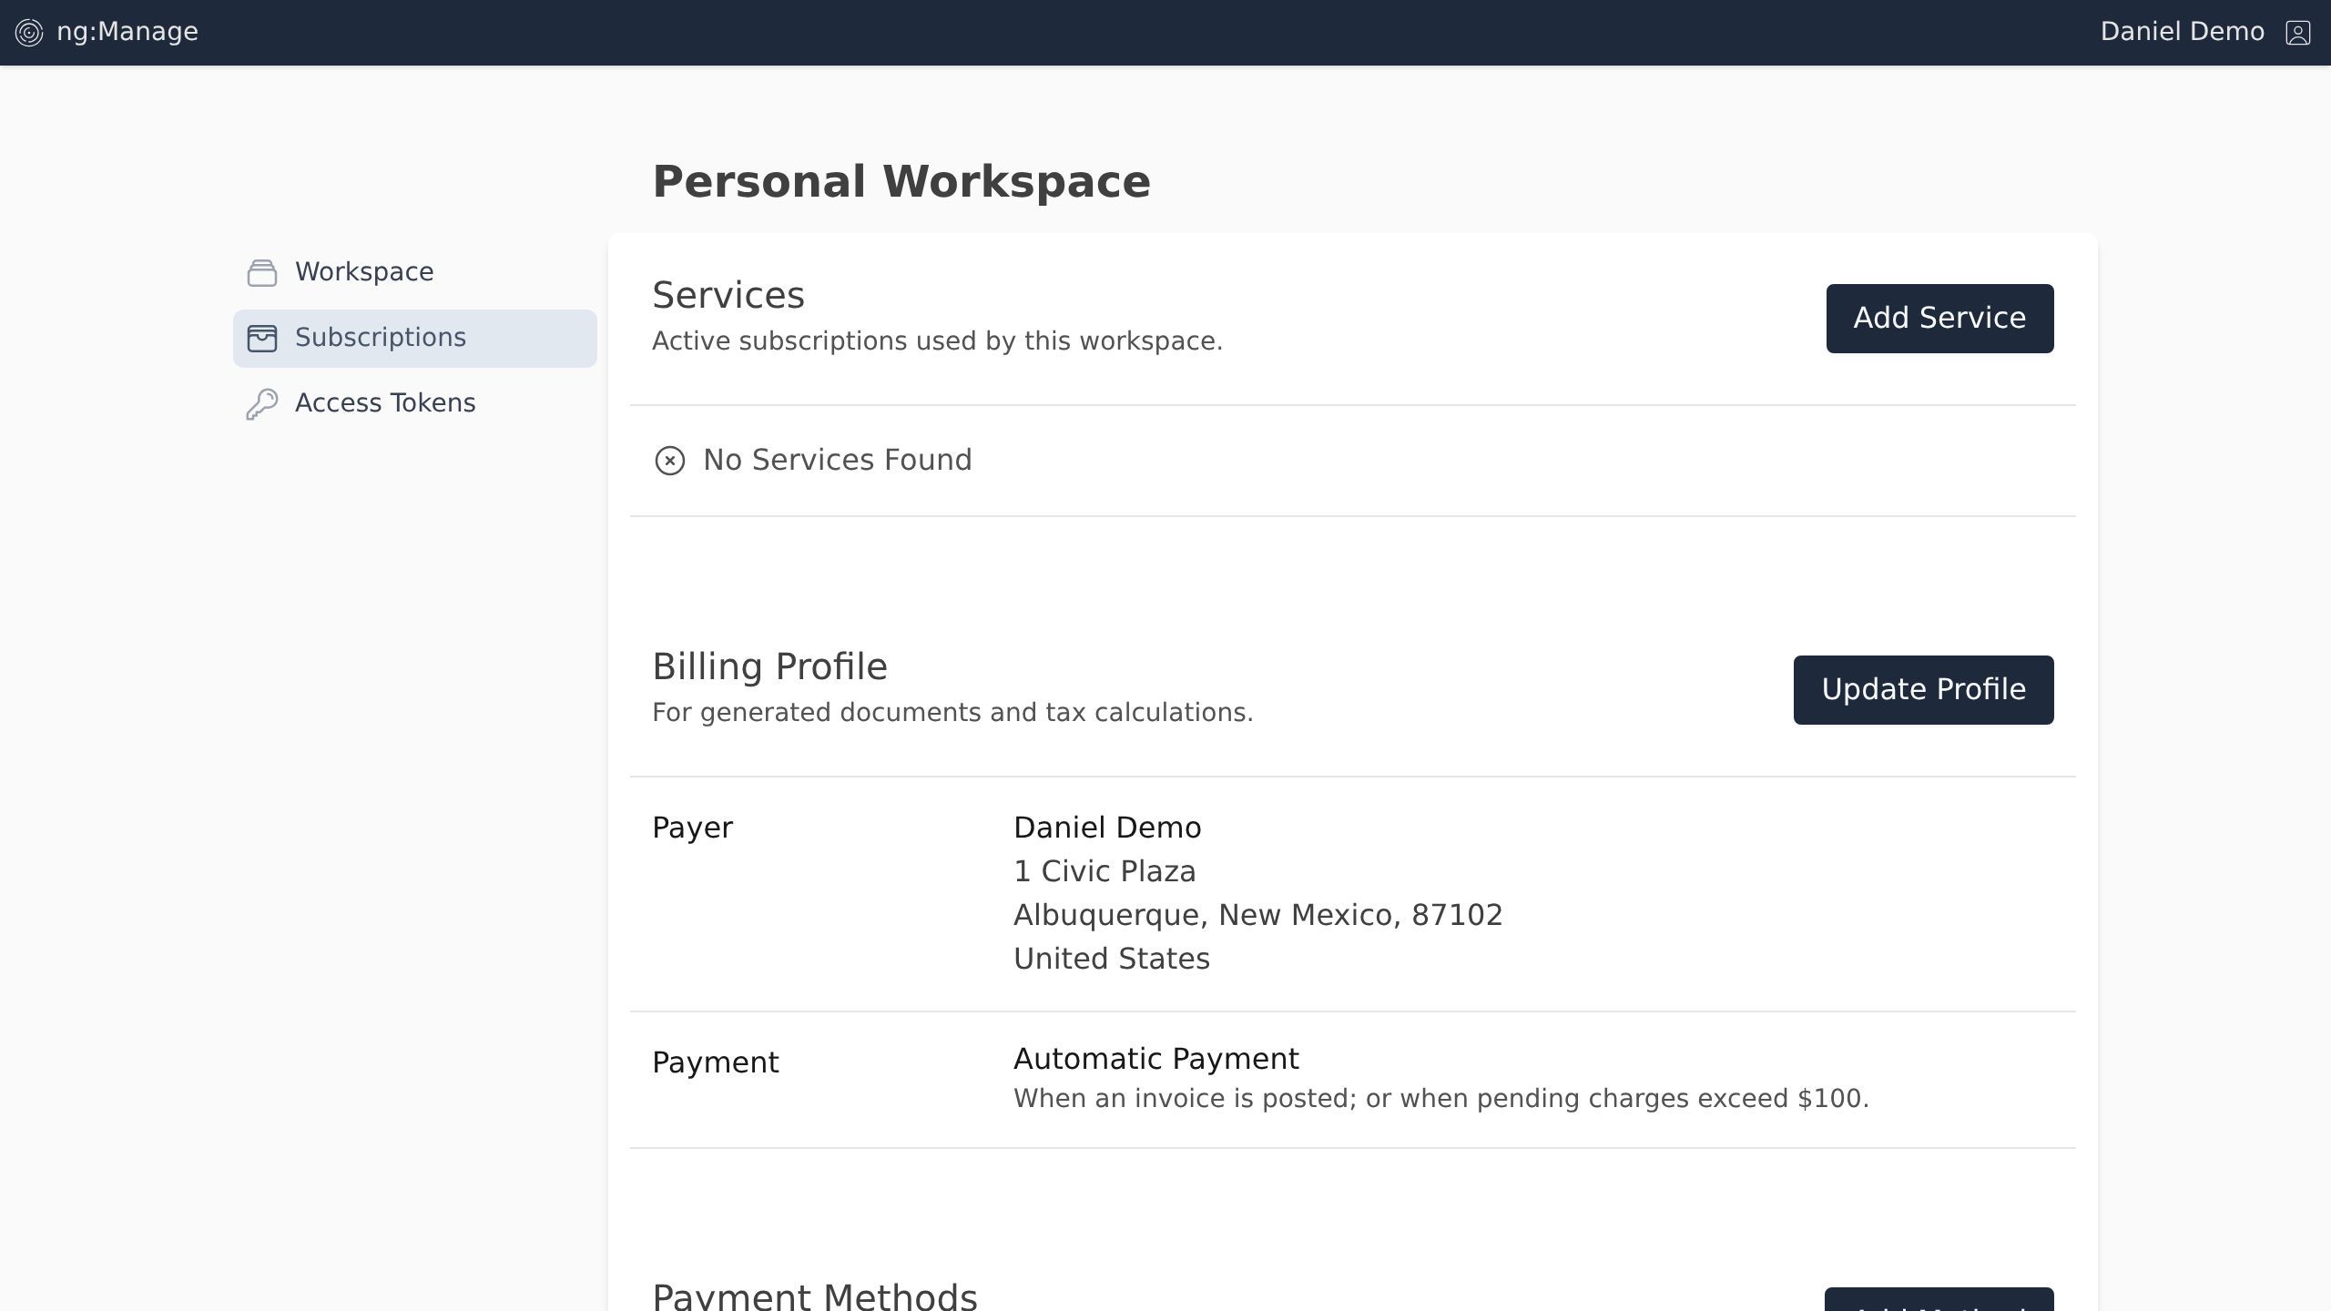Image resolution: width=2331 pixels, height=1311 pixels.
Task: Click the ng:Manage brand title
Action: (x=127, y=32)
